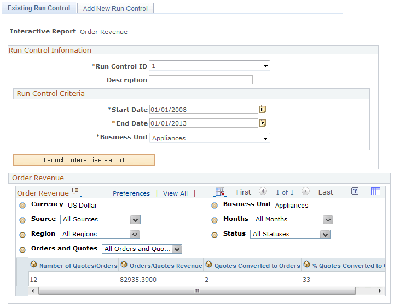Click the Currency dimension bullet icon

(22, 206)
